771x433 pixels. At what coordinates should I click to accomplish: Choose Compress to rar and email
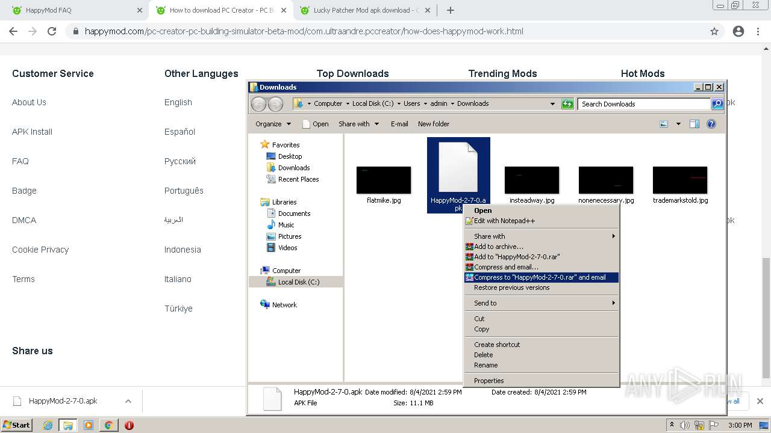point(541,277)
